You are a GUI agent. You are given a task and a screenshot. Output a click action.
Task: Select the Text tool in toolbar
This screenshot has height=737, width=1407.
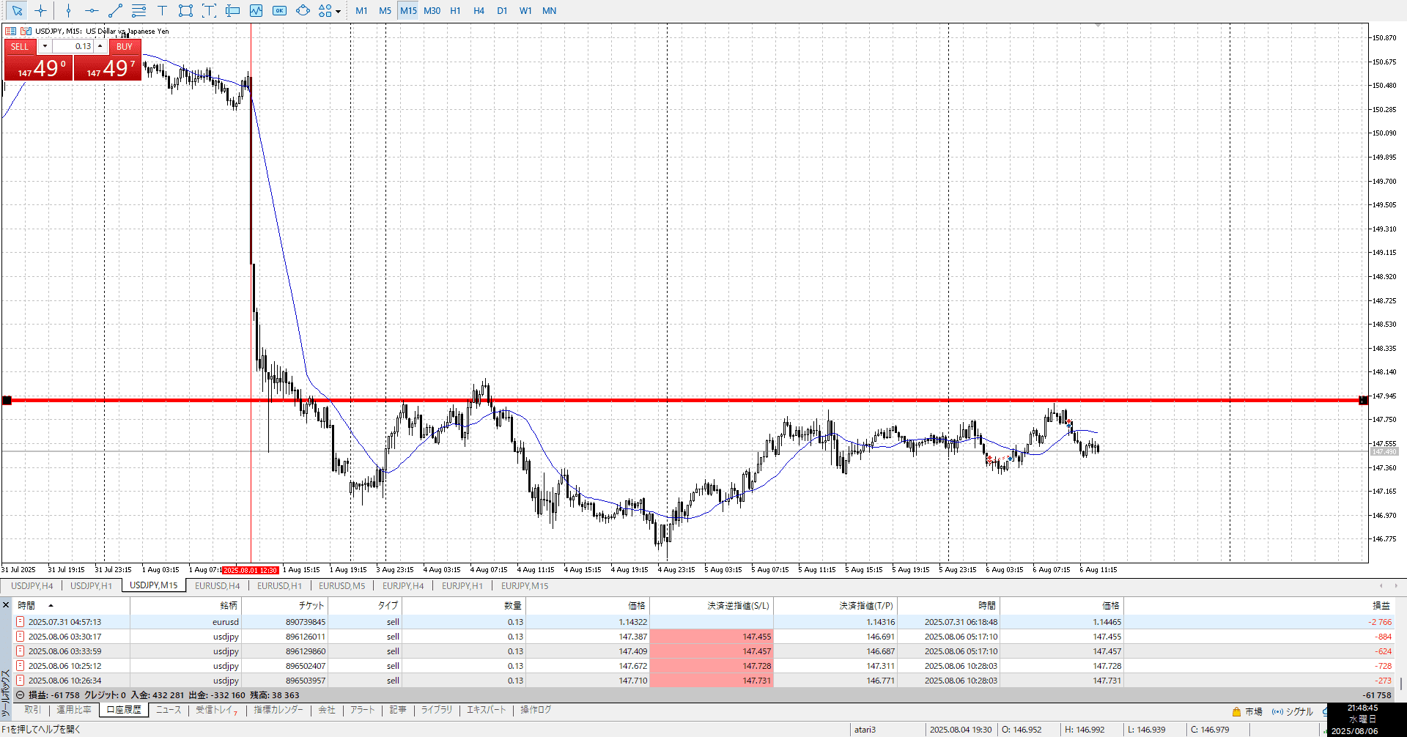point(162,10)
